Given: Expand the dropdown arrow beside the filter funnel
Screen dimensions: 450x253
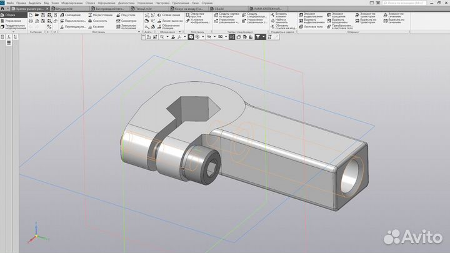Looking at the screenshot, I should [264, 37].
